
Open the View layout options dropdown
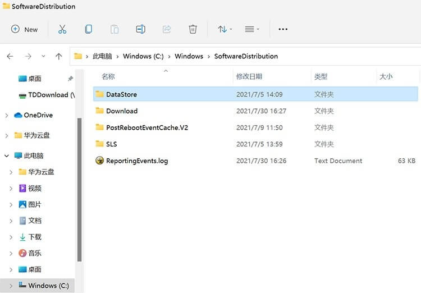click(252, 29)
